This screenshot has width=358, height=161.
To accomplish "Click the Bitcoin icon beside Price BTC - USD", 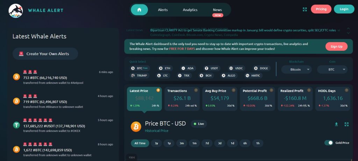I will (136, 127).
